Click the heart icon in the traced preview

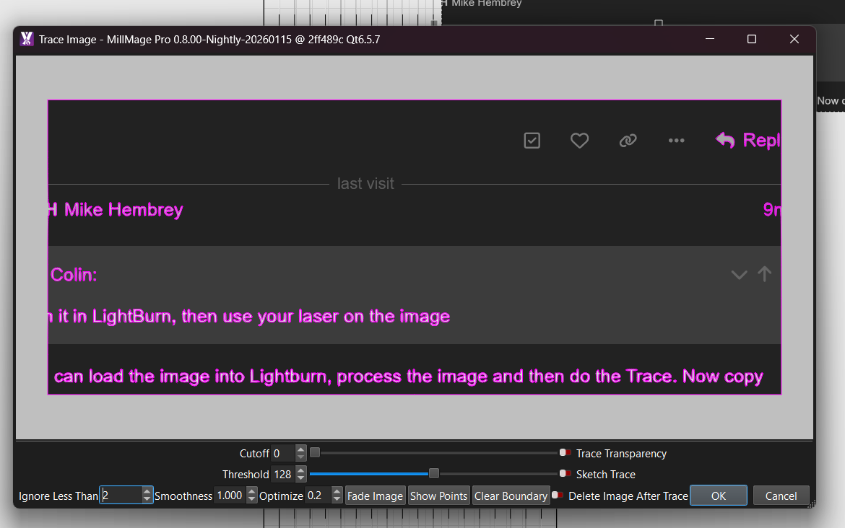(579, 141)
